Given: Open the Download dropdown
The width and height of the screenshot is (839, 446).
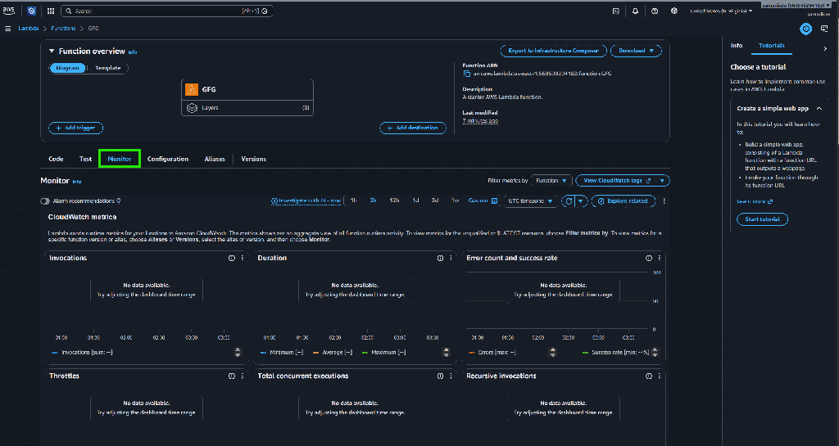Looking at the screenshot, I should pyautogui.click(x=636, y=51).
